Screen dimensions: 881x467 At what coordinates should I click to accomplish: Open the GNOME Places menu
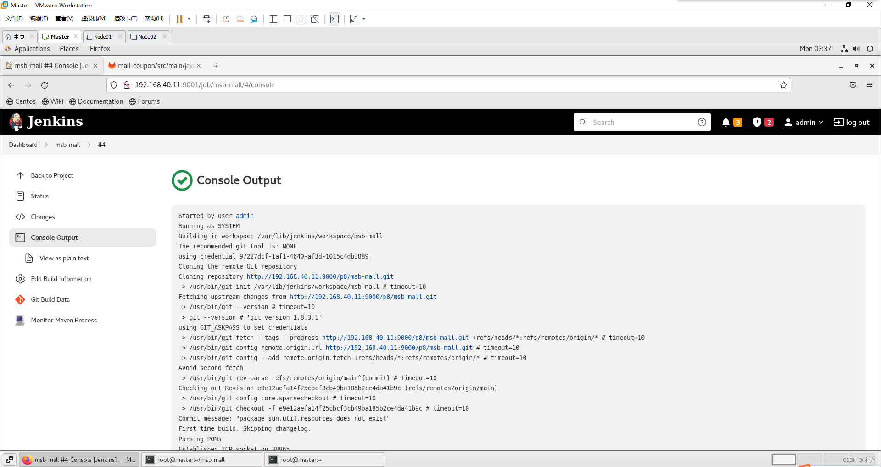tap(69, 49)
